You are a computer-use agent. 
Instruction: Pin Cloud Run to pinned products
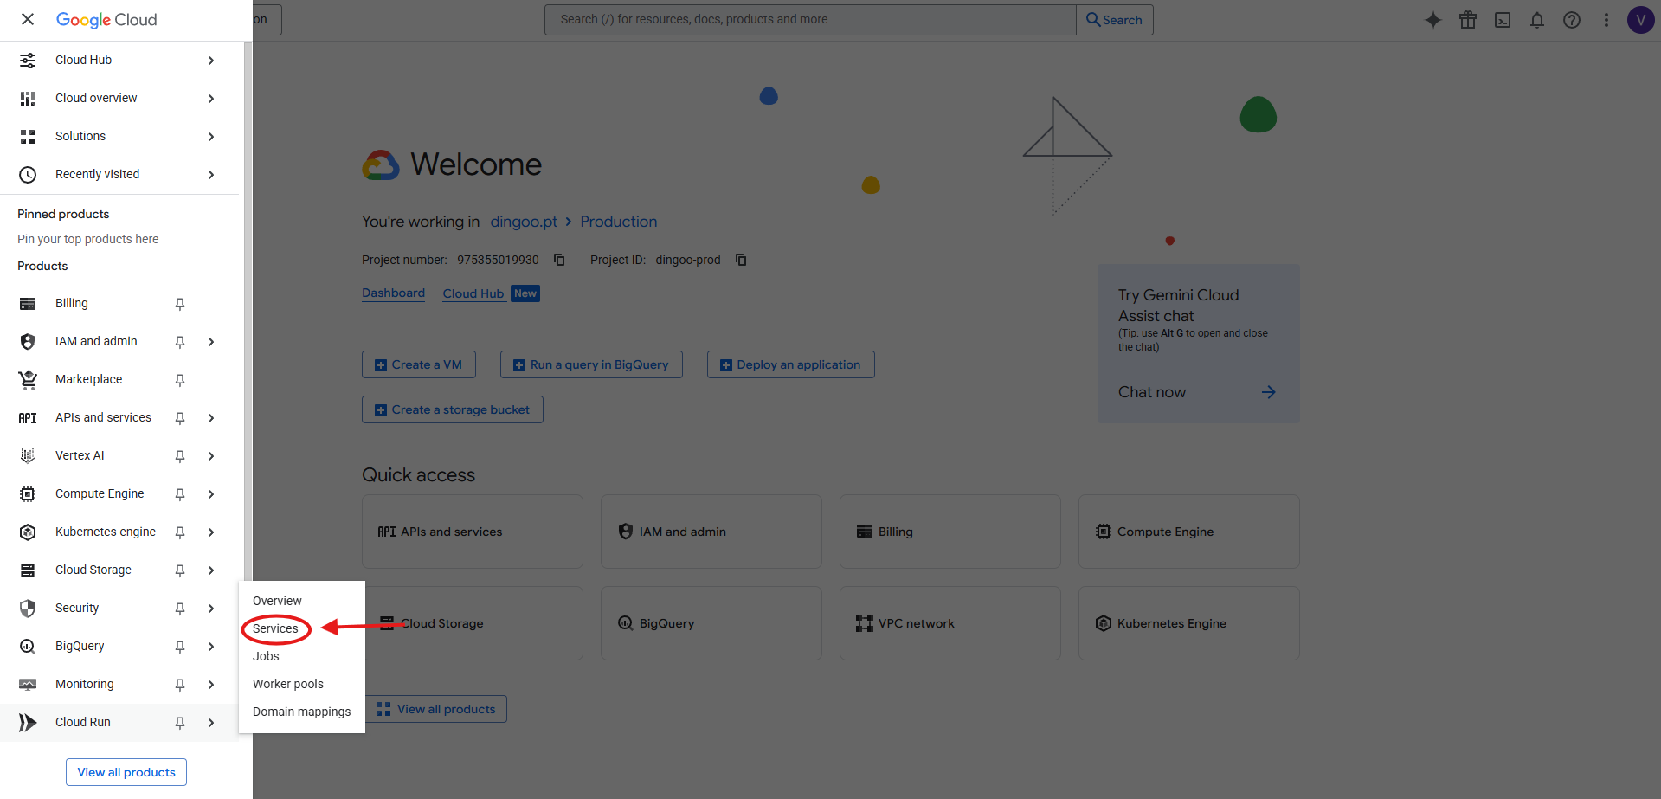point(179,722)
